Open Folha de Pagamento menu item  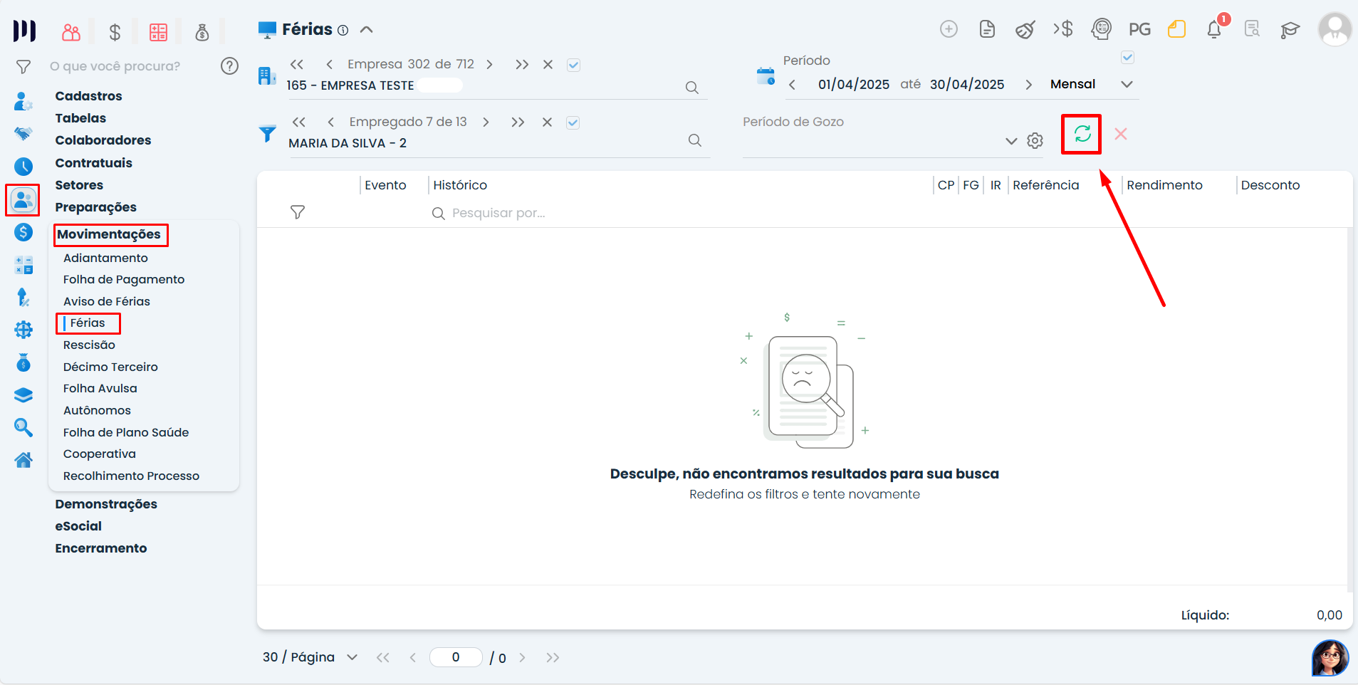[124, 279]
